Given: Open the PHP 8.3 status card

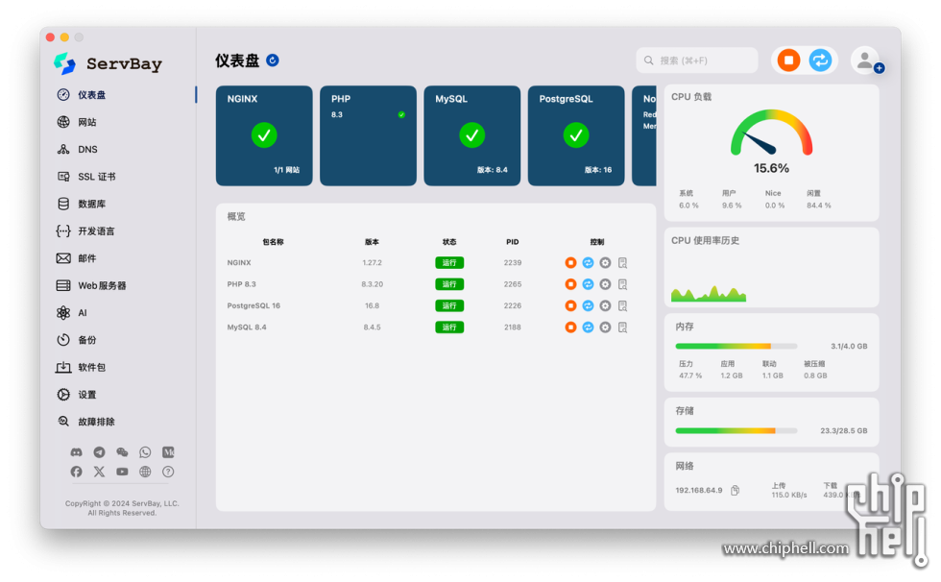Looking at the screenshot, I should coord(368,135).
